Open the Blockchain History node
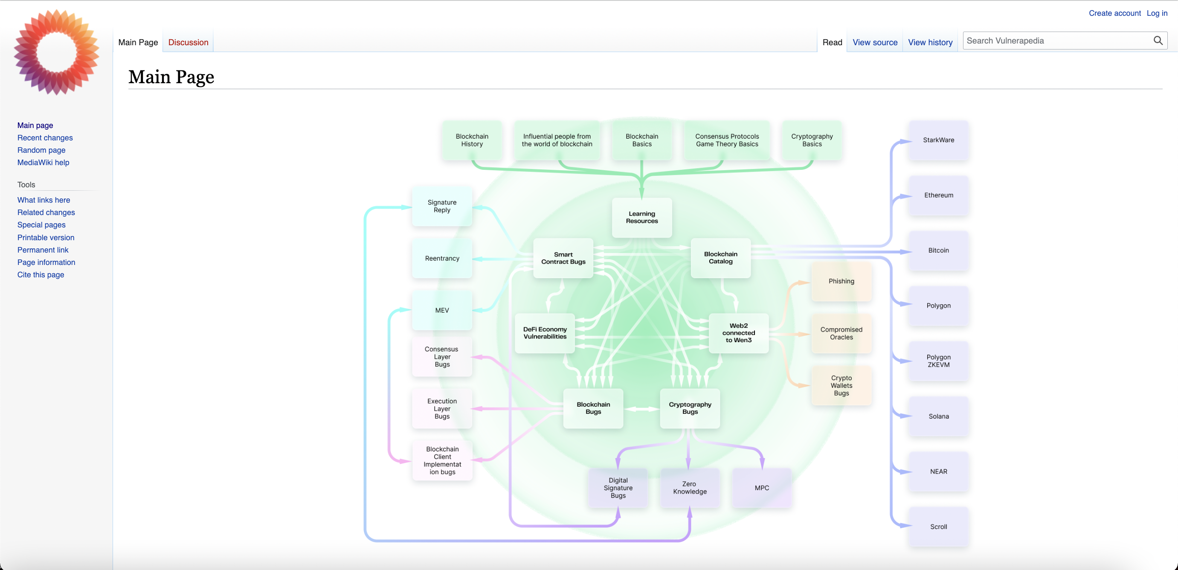The image size is (1178, 570). coord(471,140)
